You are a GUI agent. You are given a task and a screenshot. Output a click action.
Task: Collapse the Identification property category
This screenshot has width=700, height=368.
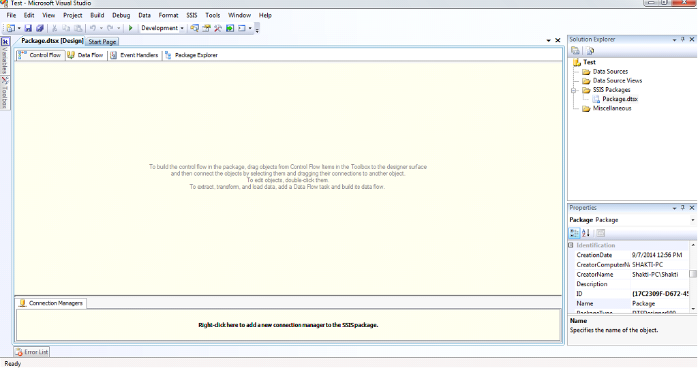(571, 245)
